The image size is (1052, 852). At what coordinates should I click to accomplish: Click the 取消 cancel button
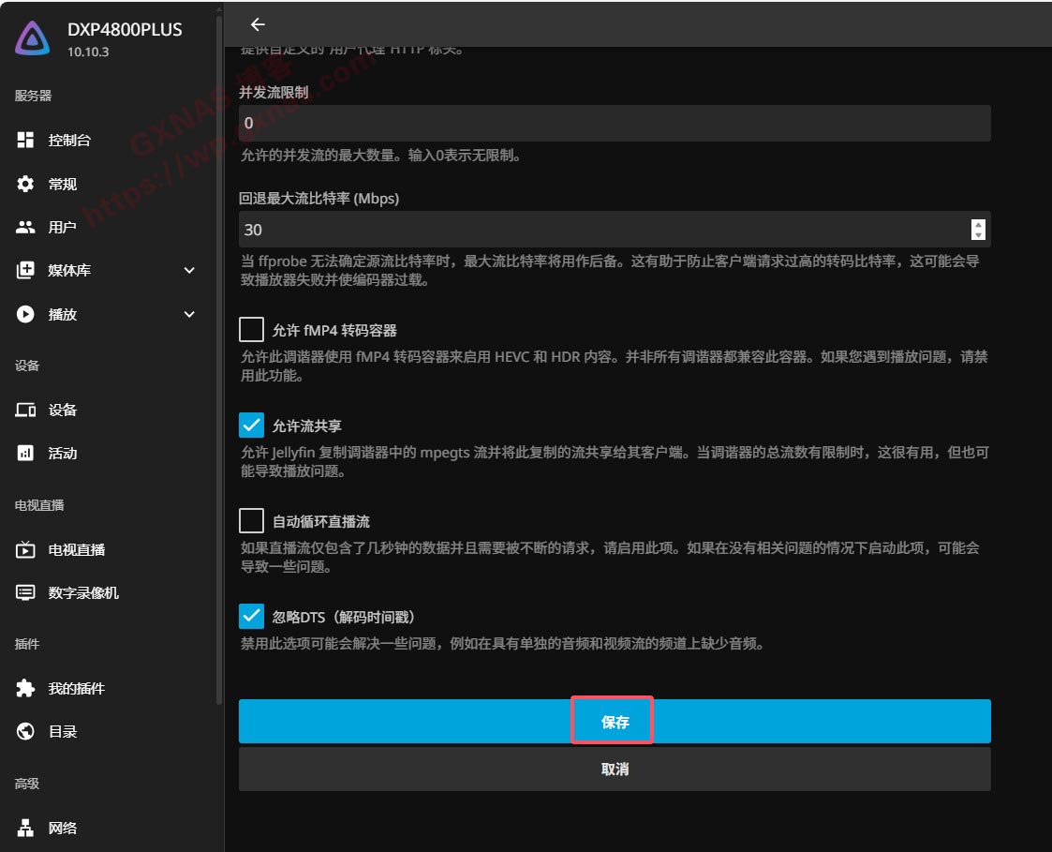pos(614,769)
